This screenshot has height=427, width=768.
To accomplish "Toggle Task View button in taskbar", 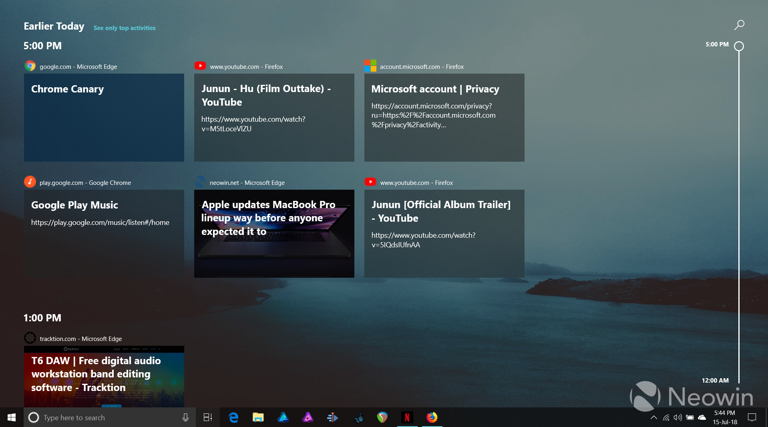I will pyautogui.click(x=208, y=417).
